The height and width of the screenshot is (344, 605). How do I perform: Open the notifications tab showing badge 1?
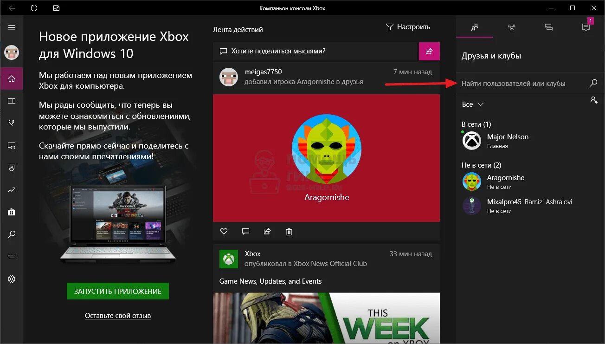[x=586, y=27]
